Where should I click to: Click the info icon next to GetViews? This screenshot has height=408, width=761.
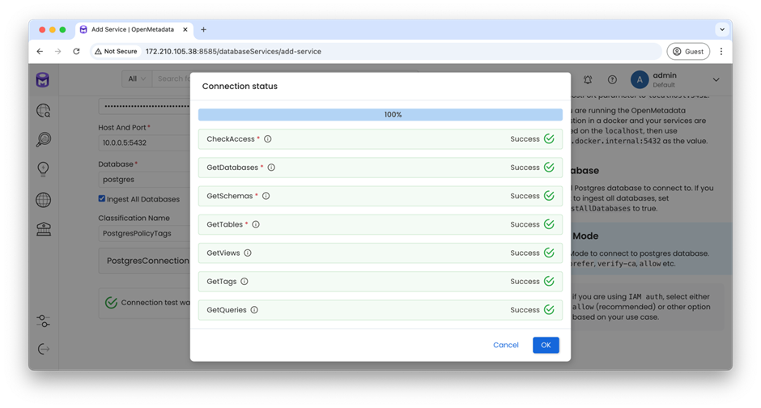tap(248, 253)
